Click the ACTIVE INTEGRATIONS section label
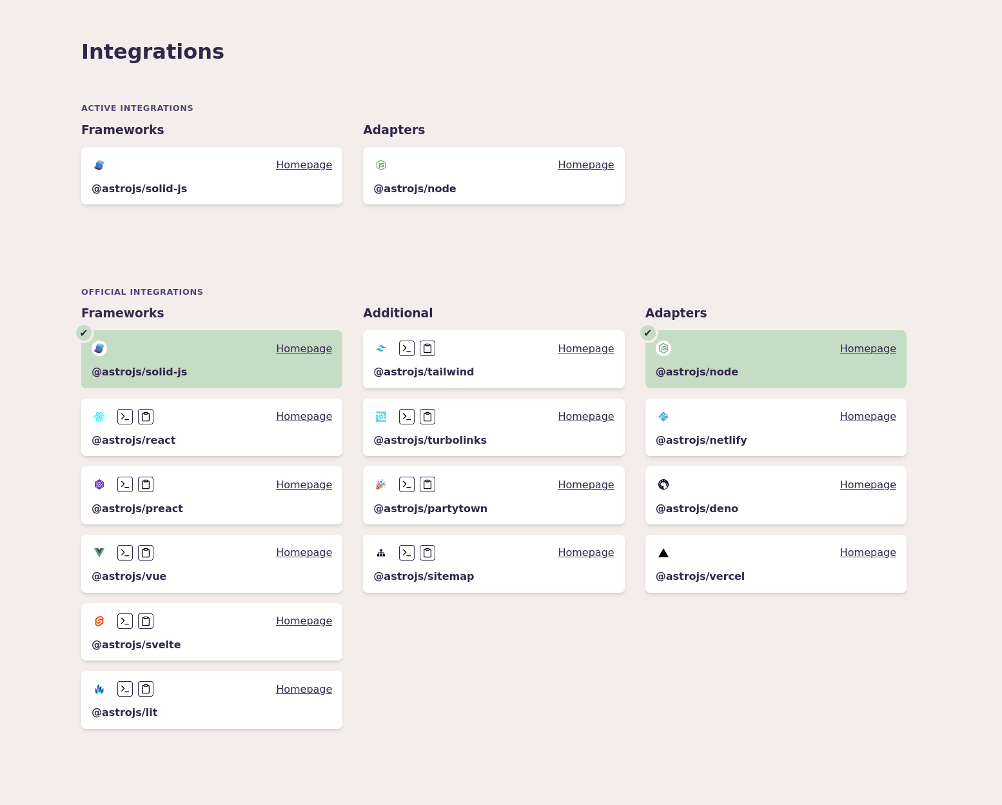 pyautogui.click(x=137, y=108)
